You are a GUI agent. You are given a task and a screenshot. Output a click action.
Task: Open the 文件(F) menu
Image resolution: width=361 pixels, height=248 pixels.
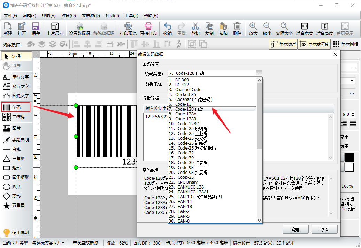10,16
